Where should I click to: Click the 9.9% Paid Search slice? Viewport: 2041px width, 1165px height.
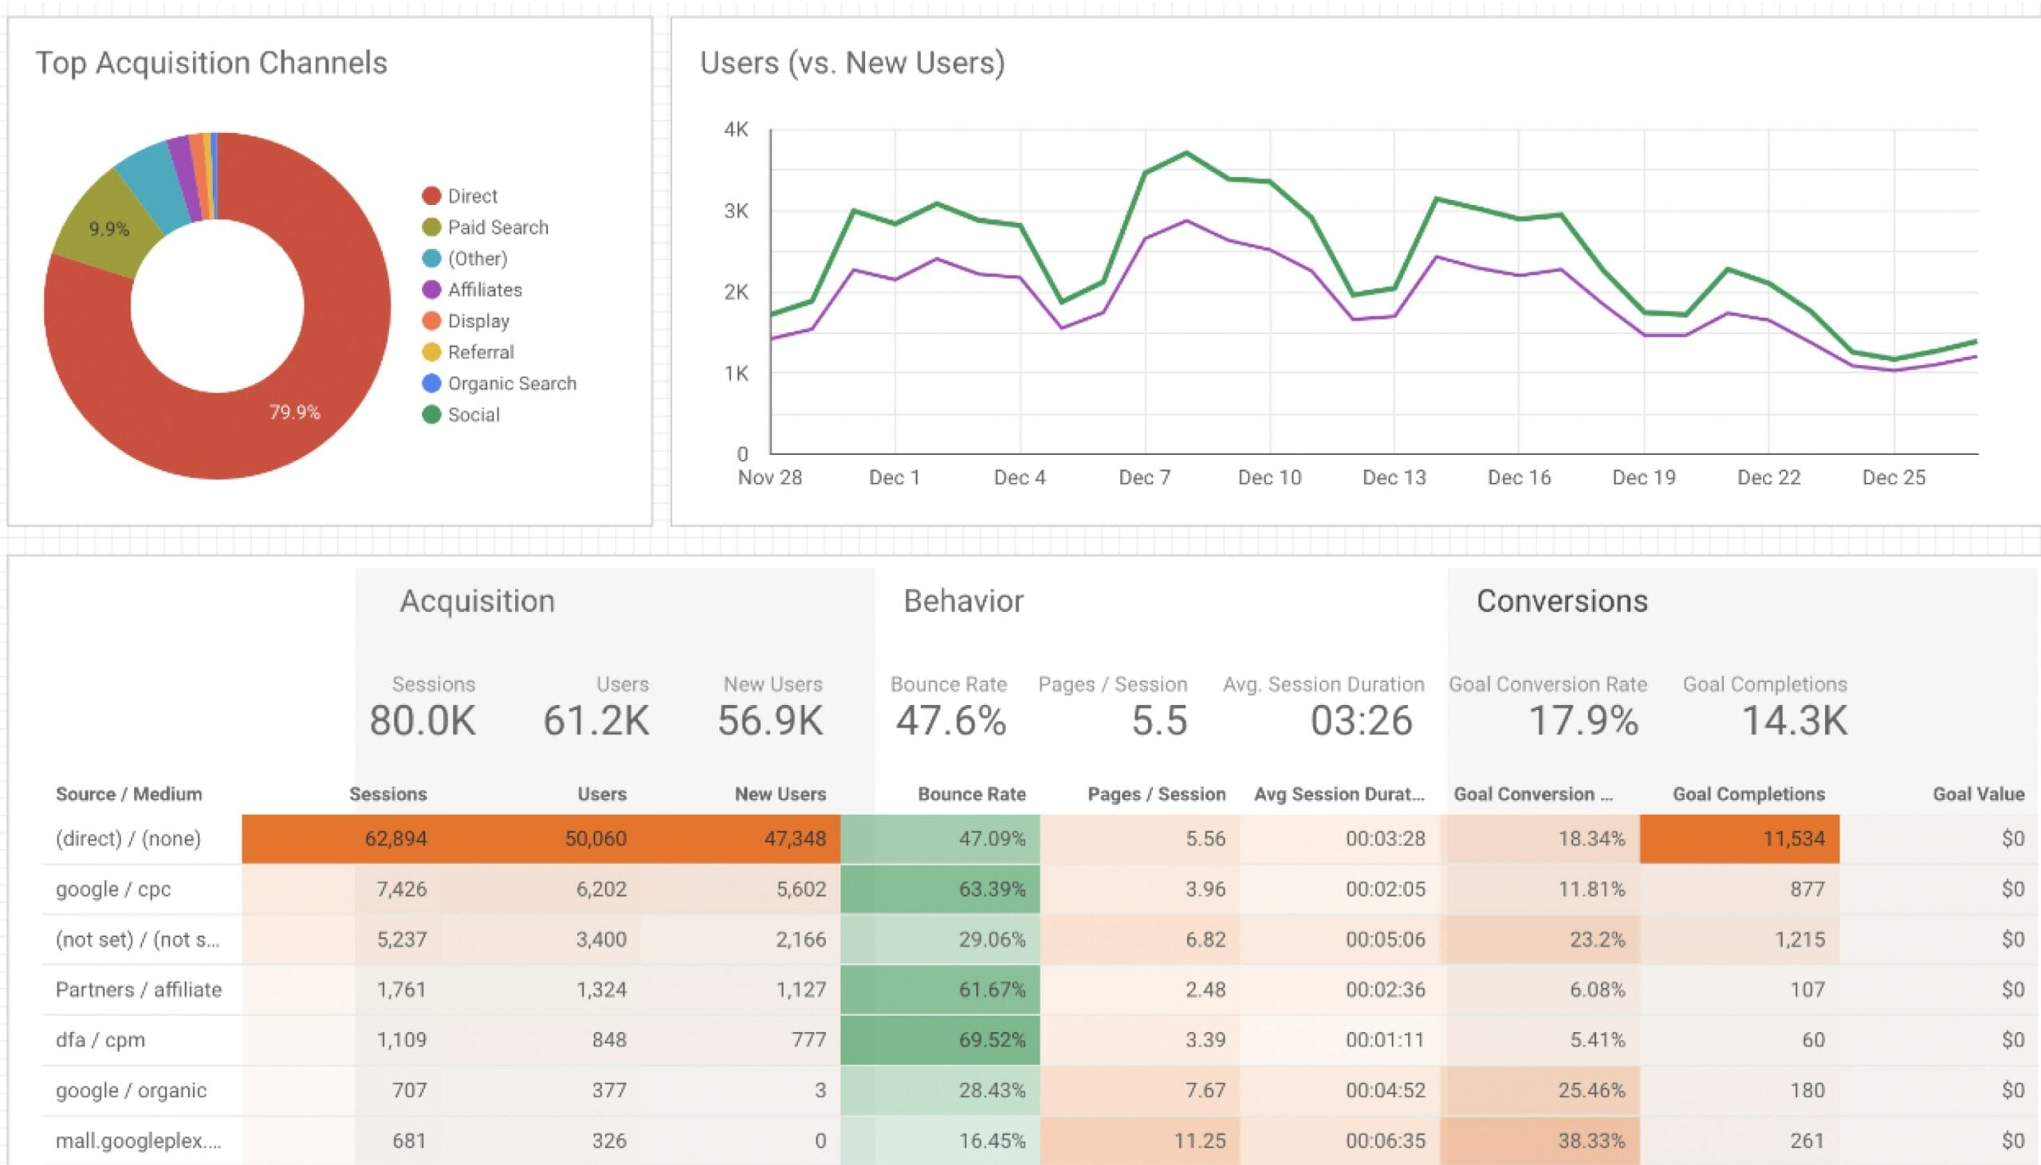coord(108,229)
